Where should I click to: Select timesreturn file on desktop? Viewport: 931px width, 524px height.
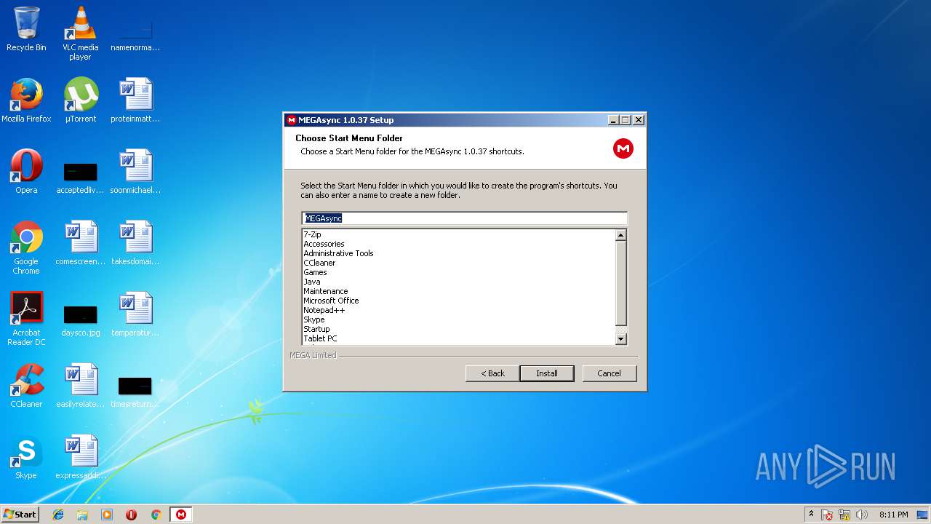pyautogui.click(x=135, y=392)
